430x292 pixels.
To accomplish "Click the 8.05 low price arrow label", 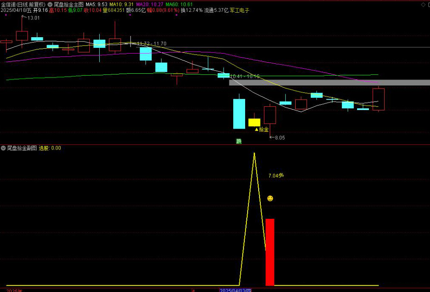I will pyautogui.click(x=278, y=138).
